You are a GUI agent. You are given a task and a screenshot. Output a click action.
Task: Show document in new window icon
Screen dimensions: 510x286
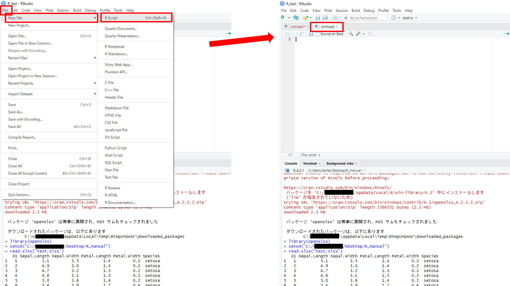pyautogui.click(x=302, y=34)
